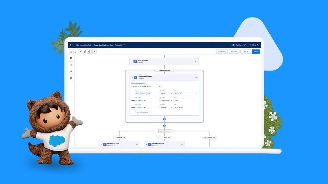Viewport: 328px width, 184px height.
Task: Click the 350 credit score value field
Action: tap(183, 101)
